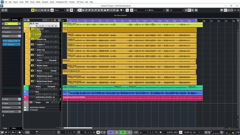
Task: Click the settings gear in the toolbar corner
Action: coord(238,10)
